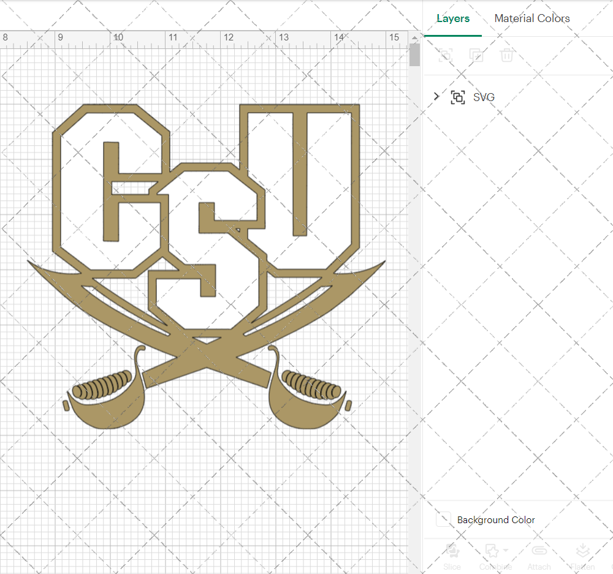Click the Background Color label
613x574 pixels.
pos(496,520)
